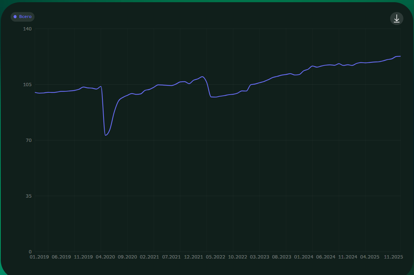Screen dimensions: 414x275
Task: Click the 03.2023 x-axis label
Action: pyautogui.click(x=259, y=257)
